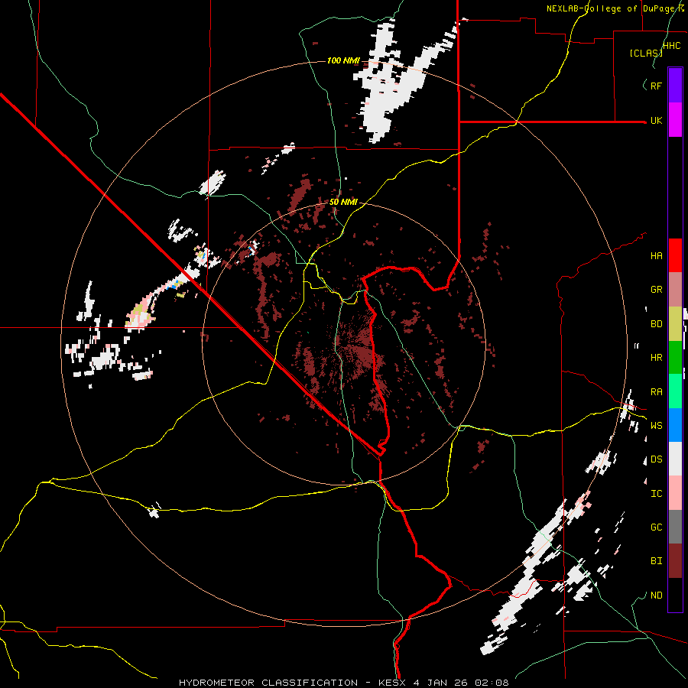Click the BI legend label text

(656, 561)
